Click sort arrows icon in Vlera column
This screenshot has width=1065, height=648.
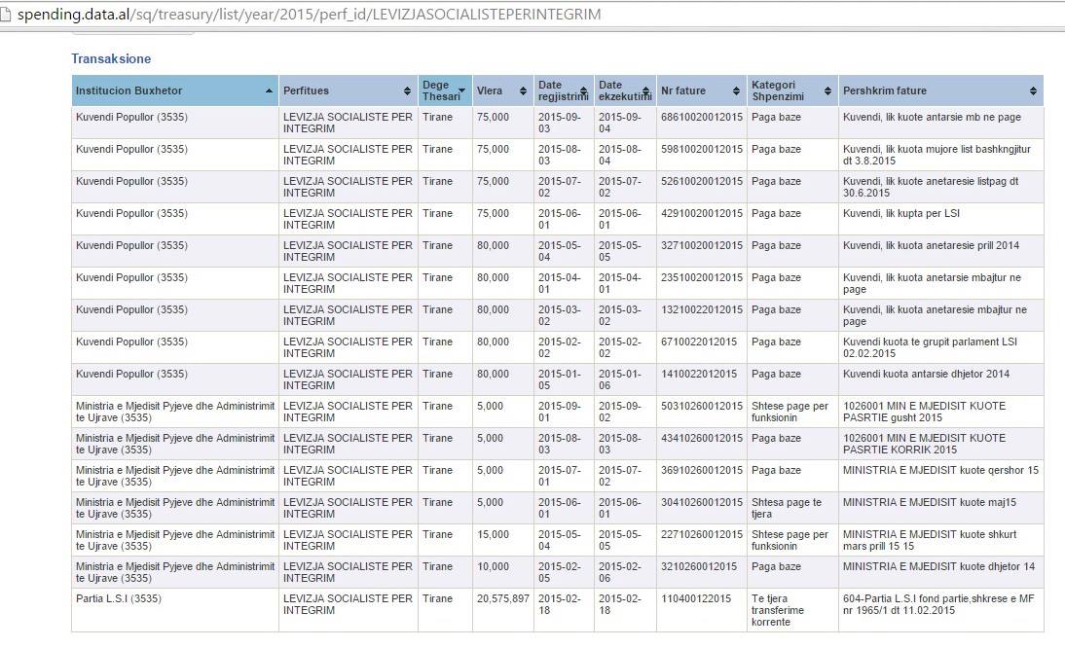(x=524, y=91)
